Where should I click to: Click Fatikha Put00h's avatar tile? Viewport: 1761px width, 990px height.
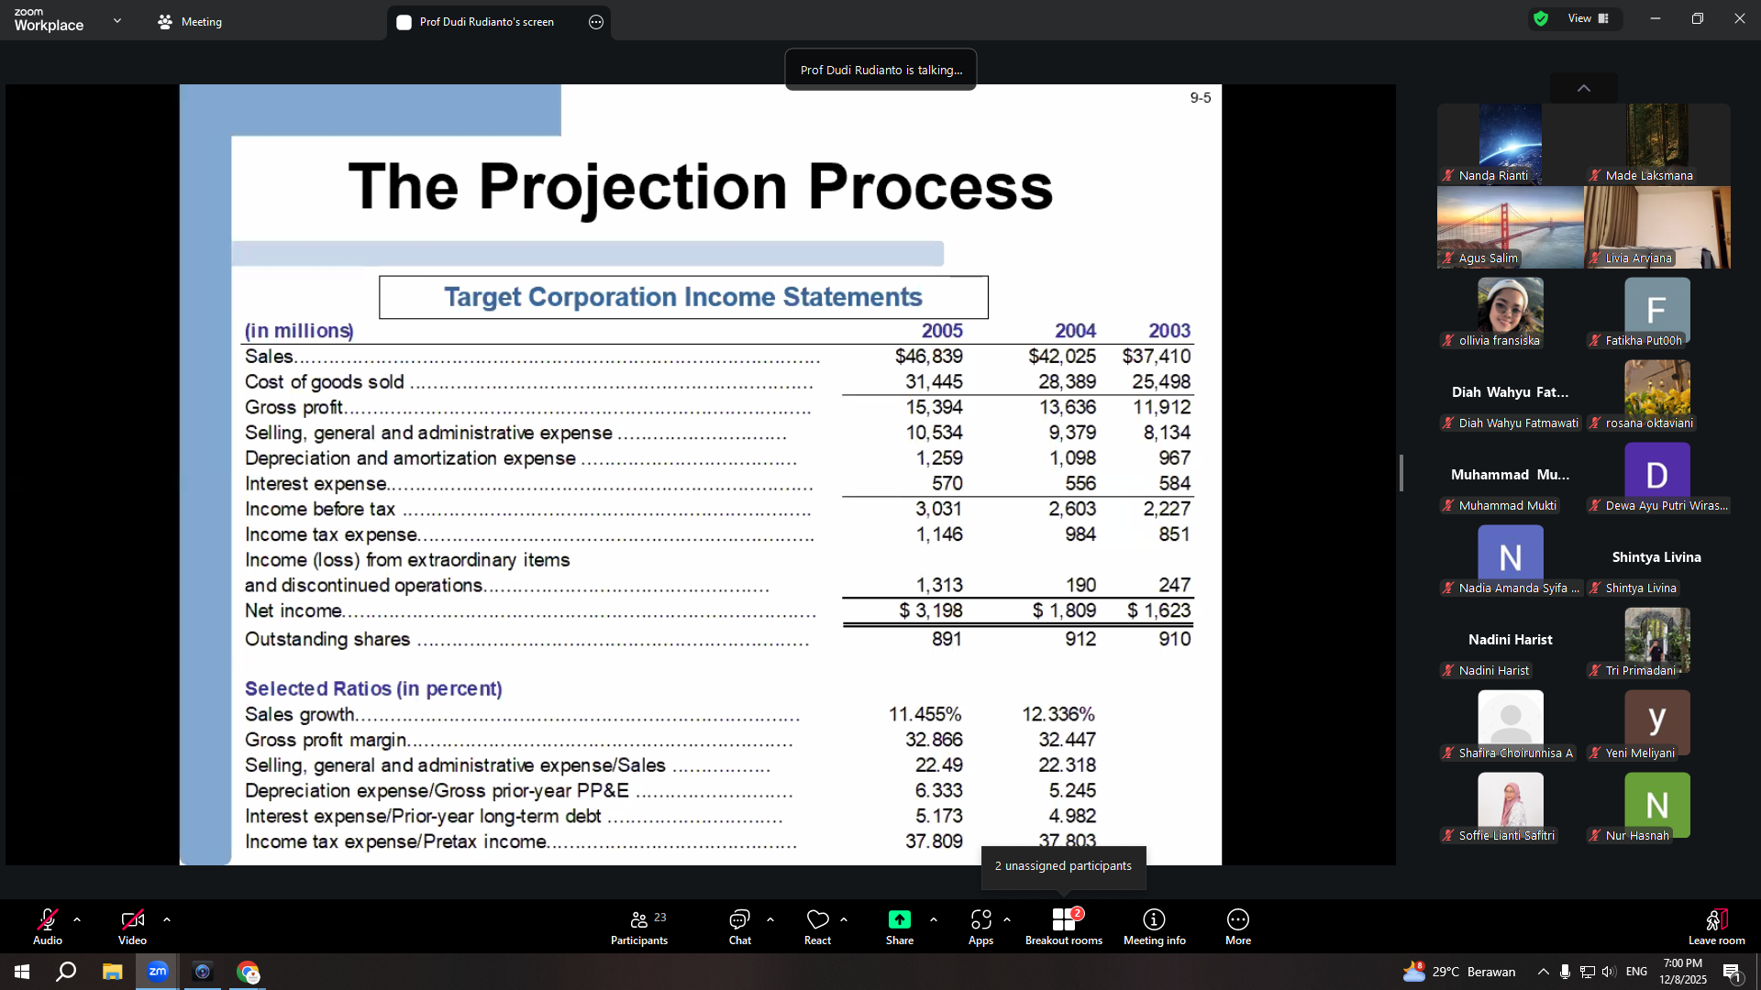pyautogui.click(x=1657, y=310)
